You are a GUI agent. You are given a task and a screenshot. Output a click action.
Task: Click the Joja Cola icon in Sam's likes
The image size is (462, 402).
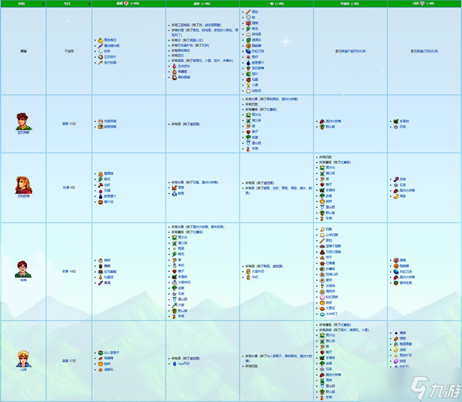click(174, 364)
